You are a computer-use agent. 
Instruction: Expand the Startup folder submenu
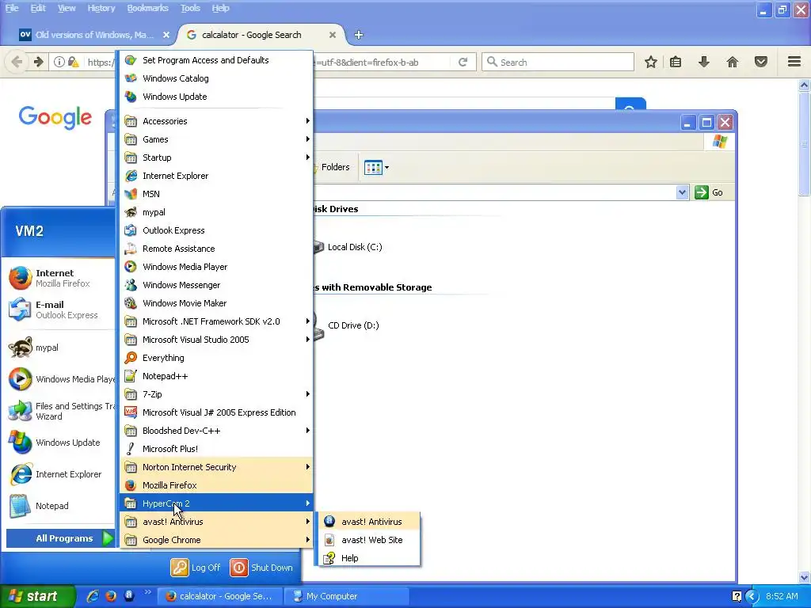[x=216, y=158]
